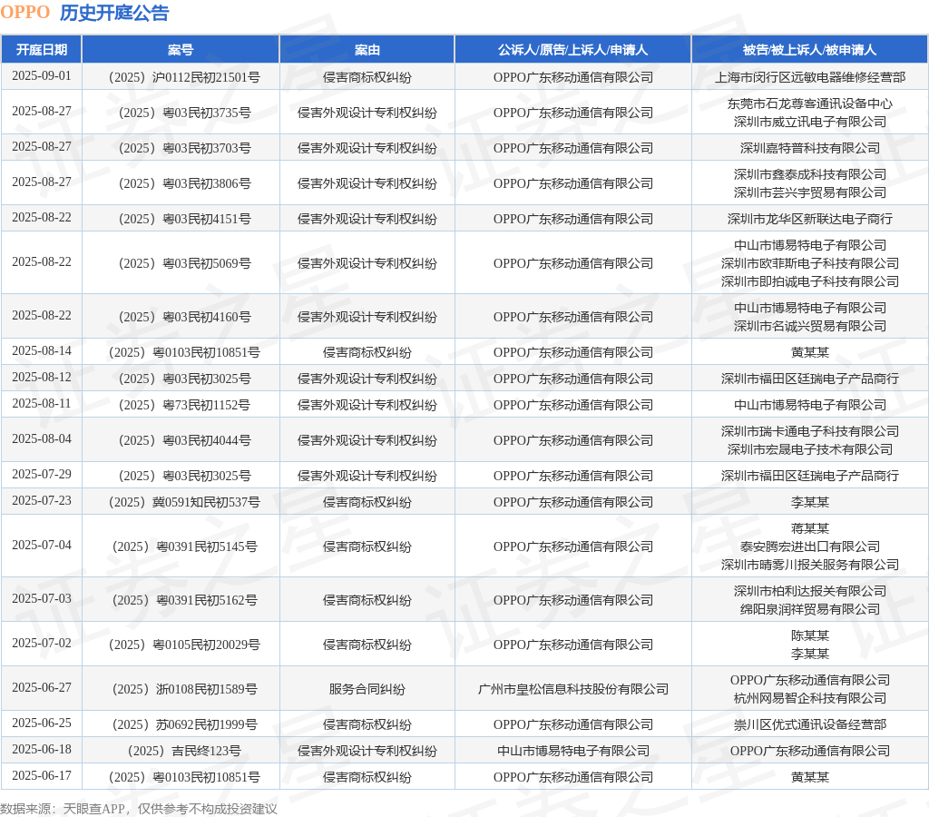Click defendant 深圳市即拍诚电子科技有限公司

tap(810, 281)
